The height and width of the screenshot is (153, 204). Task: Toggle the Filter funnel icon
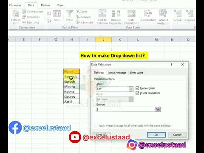point(69,14)
